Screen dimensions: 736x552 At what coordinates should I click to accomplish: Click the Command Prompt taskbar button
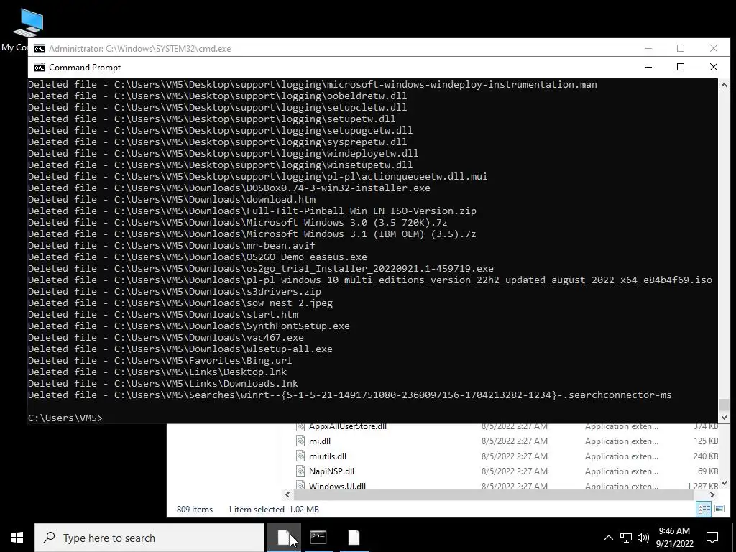(x=318, y=538)
